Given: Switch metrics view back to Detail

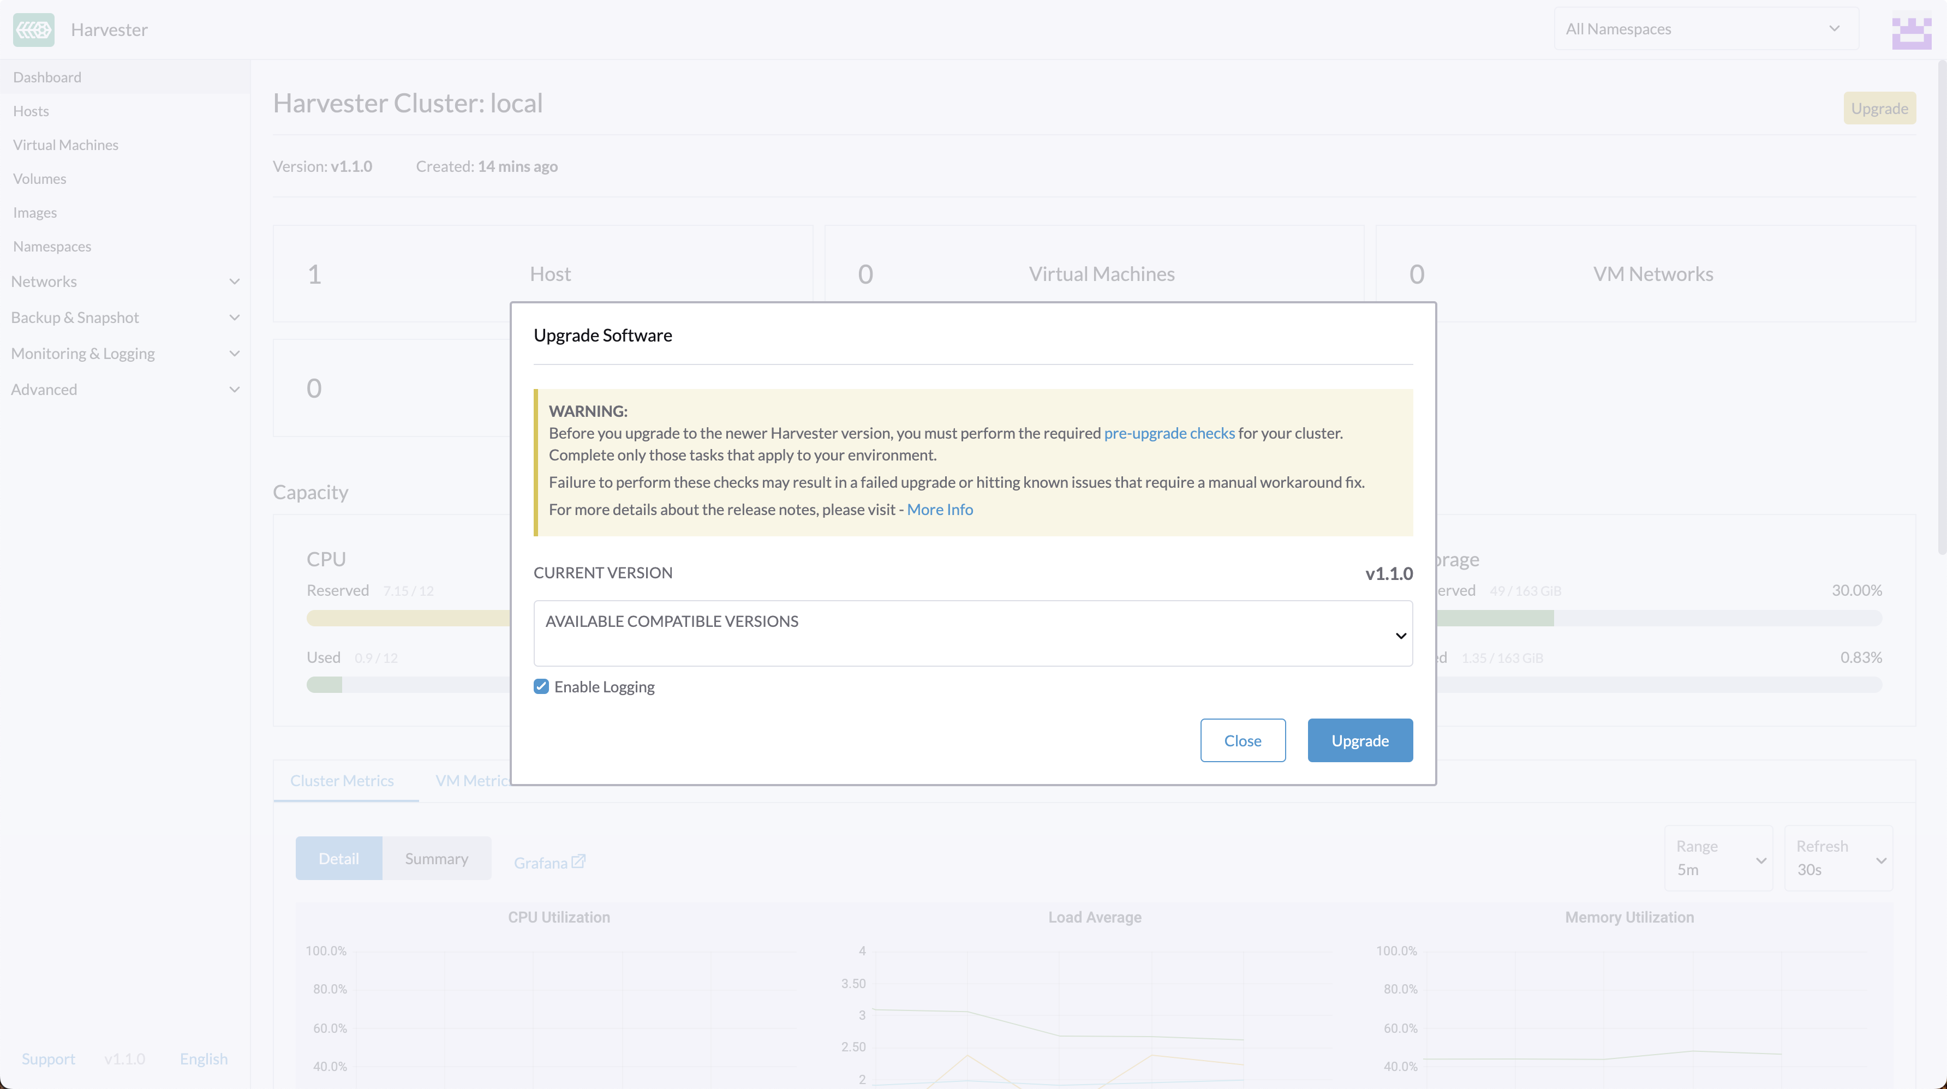Looking at the screenshot, I should click(x=339, y=858).
